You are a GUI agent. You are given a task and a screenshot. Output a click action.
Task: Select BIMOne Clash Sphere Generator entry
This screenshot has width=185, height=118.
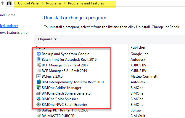[x=67, y=93]
